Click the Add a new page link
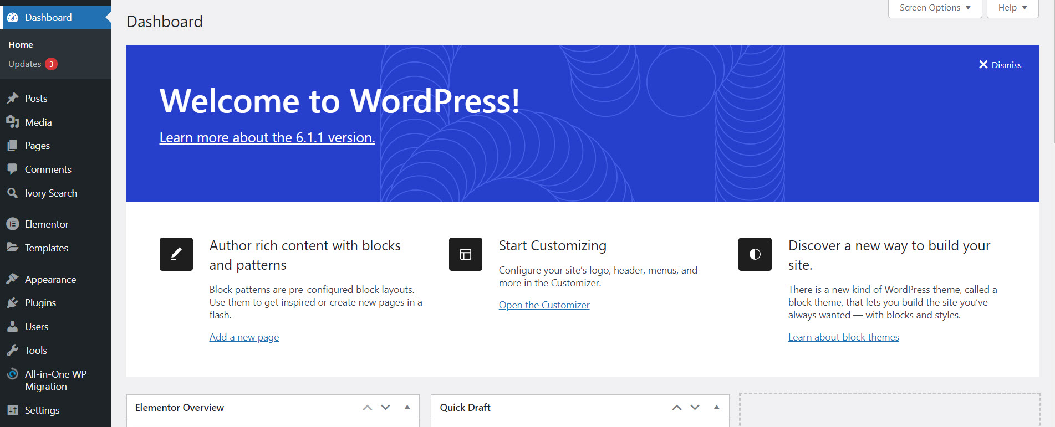Viewport: 1055px width, 427px height. (244, 337)
